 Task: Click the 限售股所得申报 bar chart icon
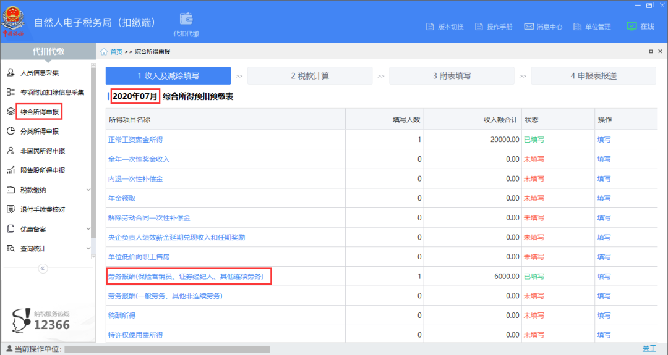(x=11, y=170)
